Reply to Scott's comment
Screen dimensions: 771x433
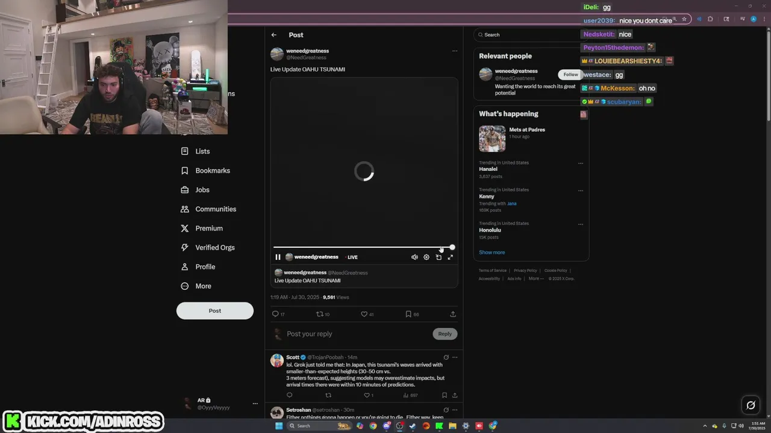pos(289,395)
